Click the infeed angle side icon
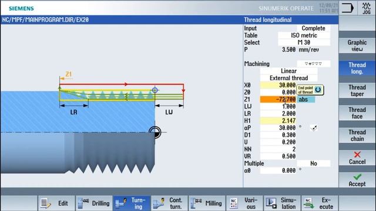The height and width of the screenshot is (211, 376). (314, 128)
